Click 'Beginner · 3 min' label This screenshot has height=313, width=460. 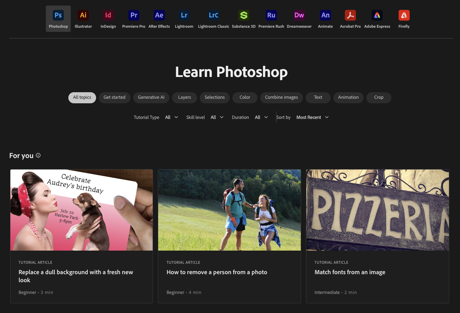pos(36,293)
